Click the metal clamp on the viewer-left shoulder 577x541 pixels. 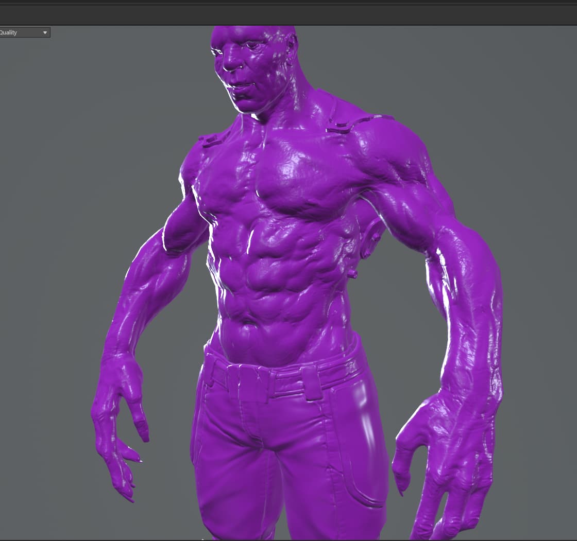pos(210,139)
